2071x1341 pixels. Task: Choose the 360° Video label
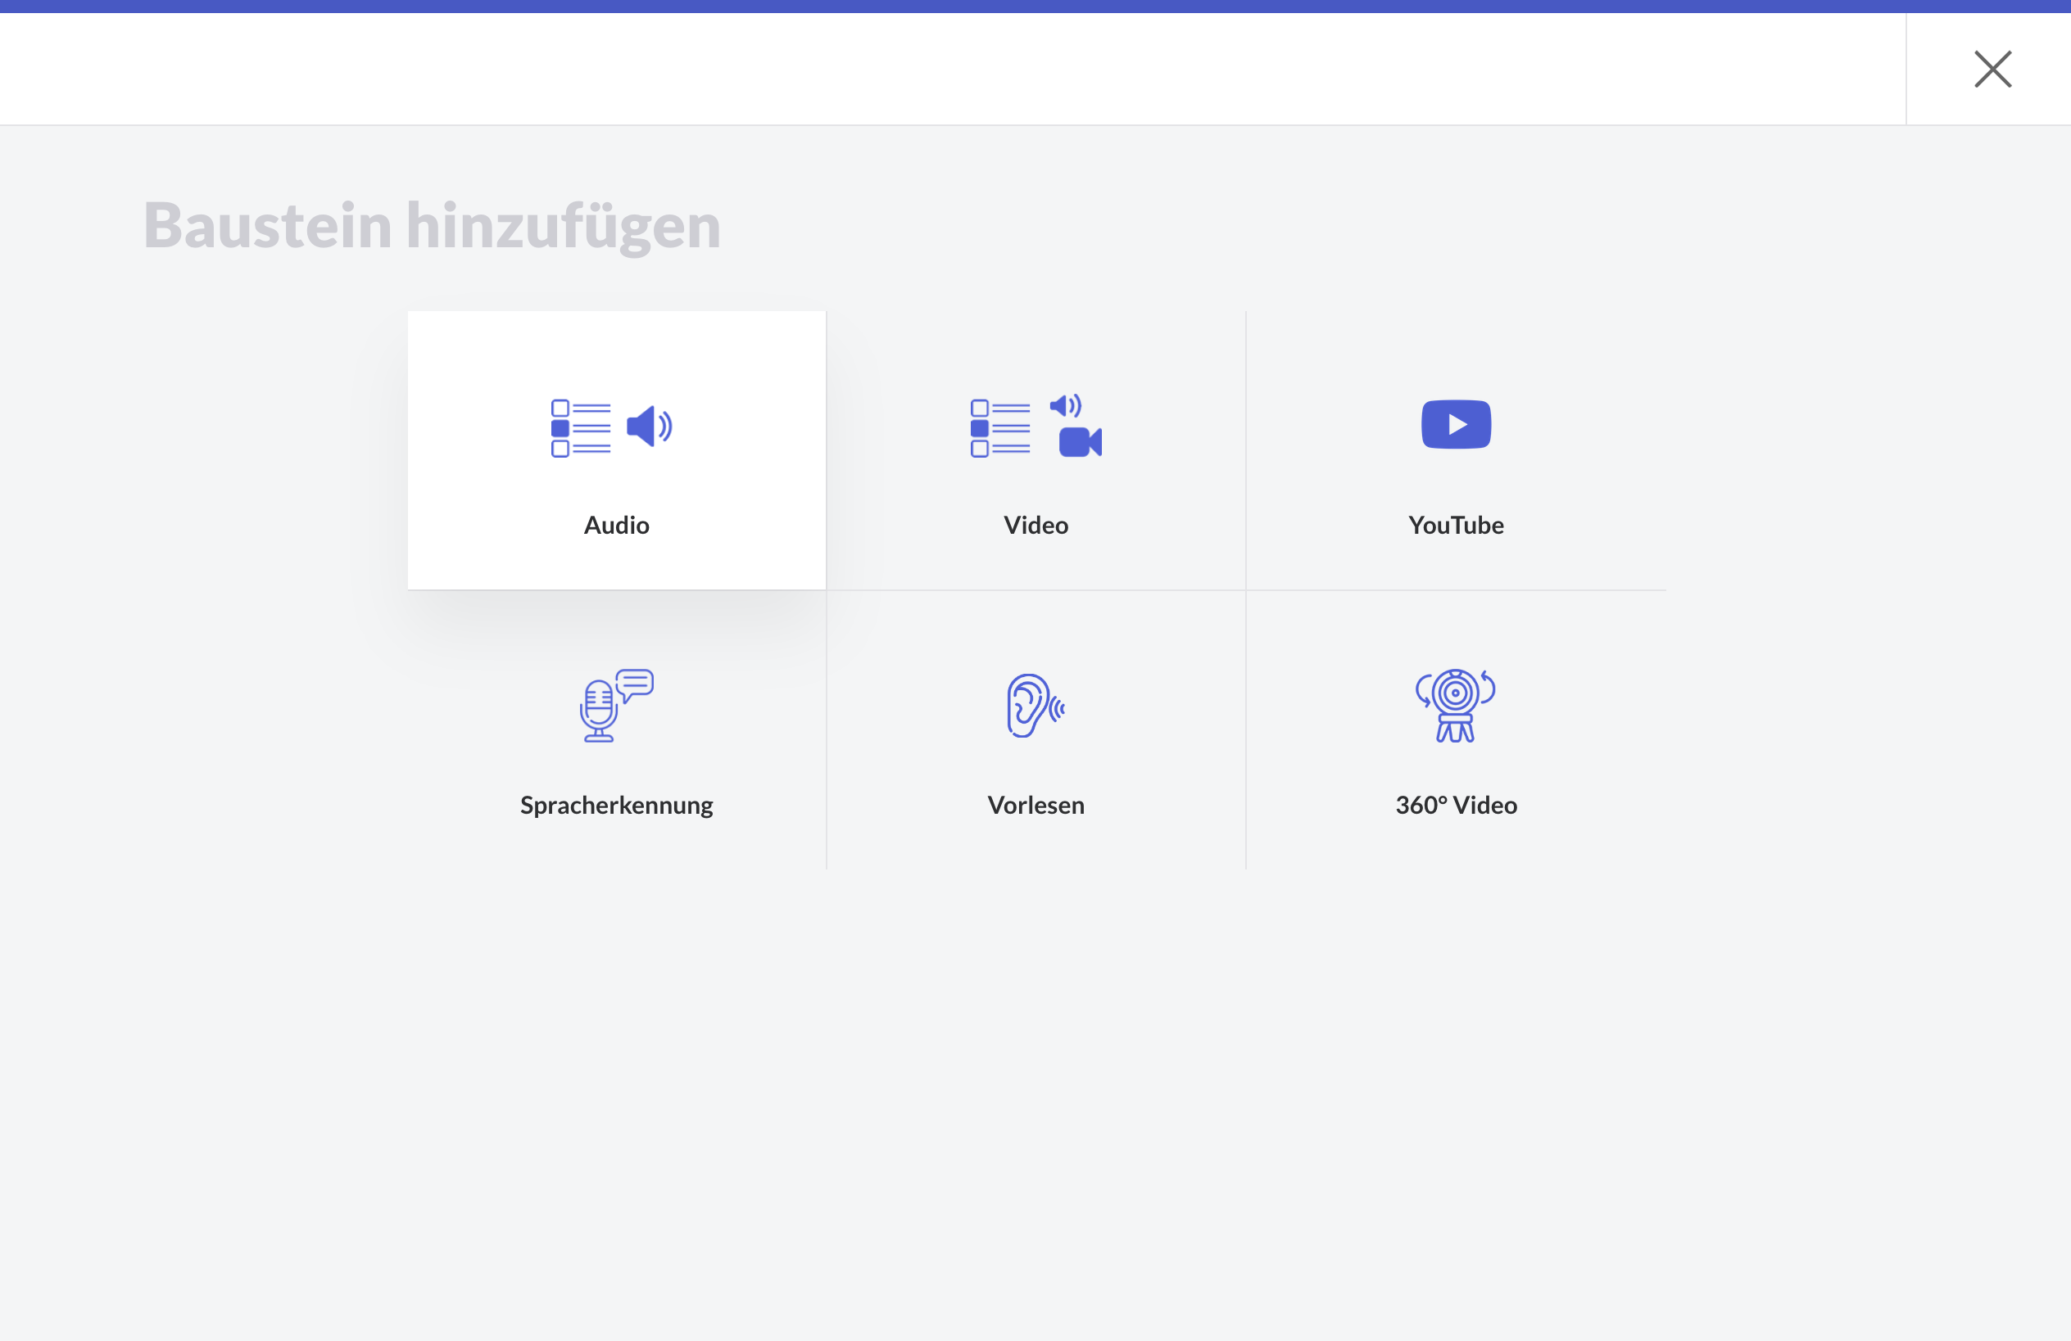pos(1456,806)
